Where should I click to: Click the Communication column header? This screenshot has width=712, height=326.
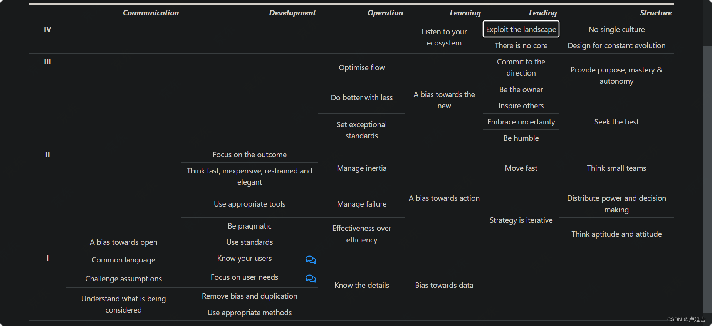pyautogui.click(x=151, y=13)
